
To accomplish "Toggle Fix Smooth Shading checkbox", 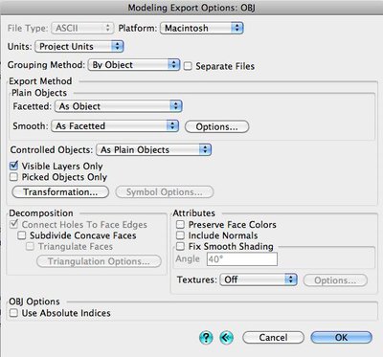I will (x=180, y=246).
